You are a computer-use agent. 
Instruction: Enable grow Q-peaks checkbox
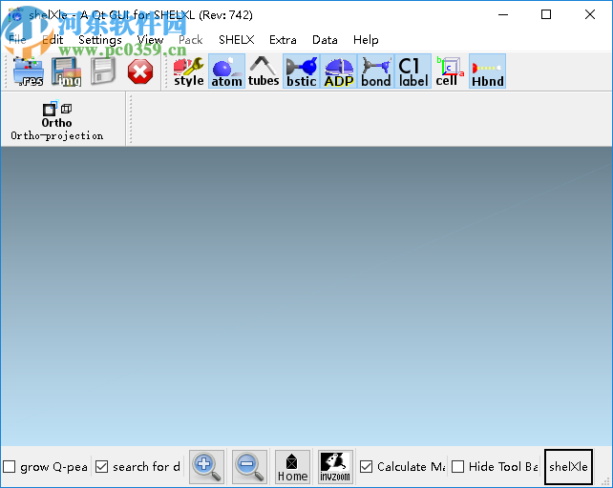point(10,466)
